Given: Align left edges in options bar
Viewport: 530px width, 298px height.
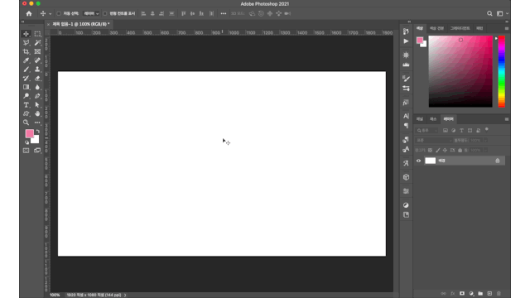Looking at the screenshot, I should [x=143, y=13].
